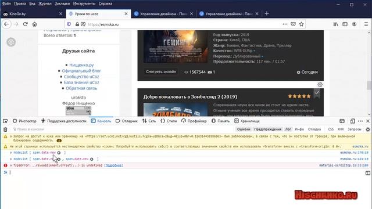Save page to Pocket
372x209 pixels.
click(293, 24)
